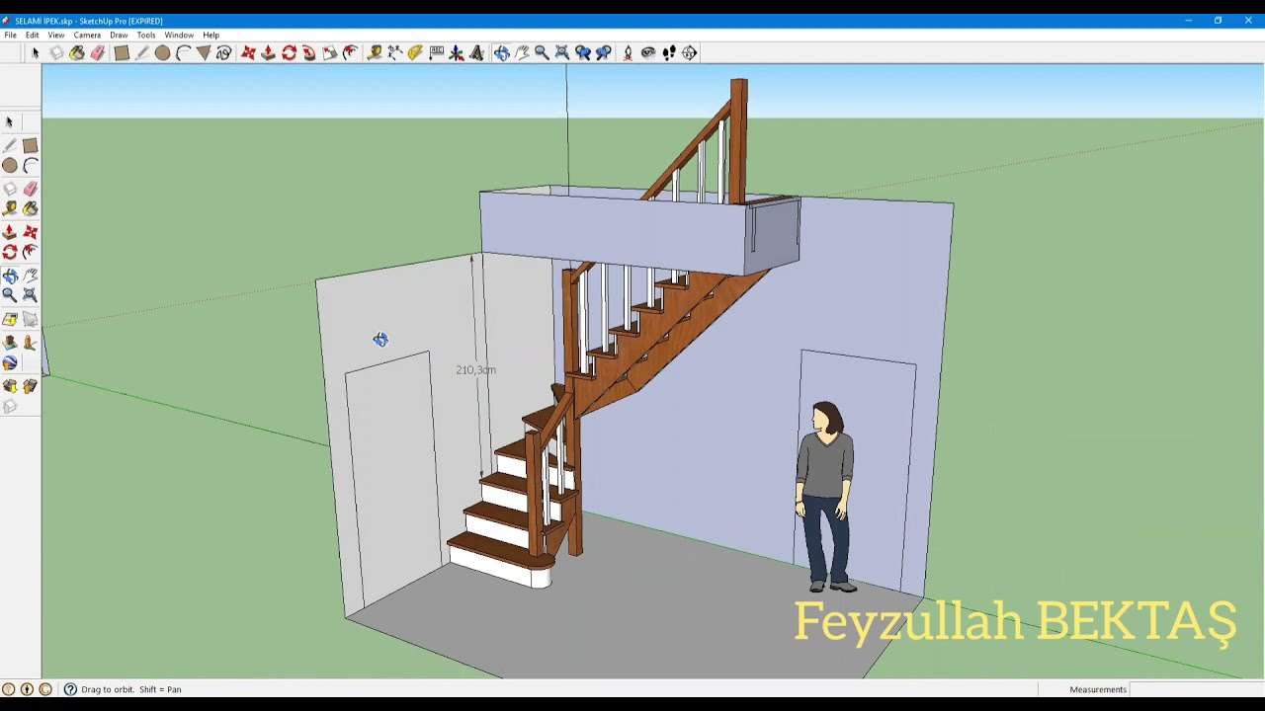
Task: Activate the Orbit tool in top toolbar
Action: [501, 52]
